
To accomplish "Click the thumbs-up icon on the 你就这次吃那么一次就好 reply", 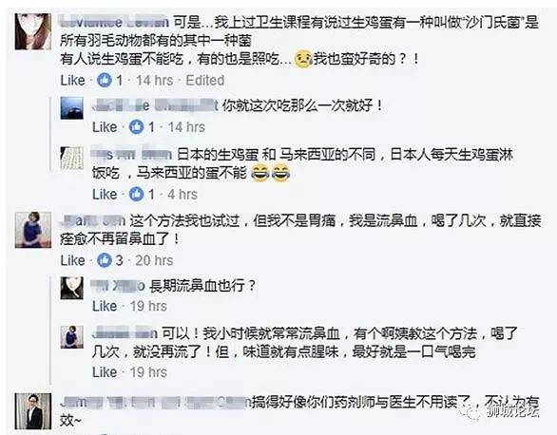I will point(136,126).
